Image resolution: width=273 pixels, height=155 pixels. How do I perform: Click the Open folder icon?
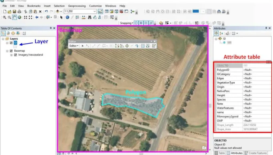tap(9, 12)
